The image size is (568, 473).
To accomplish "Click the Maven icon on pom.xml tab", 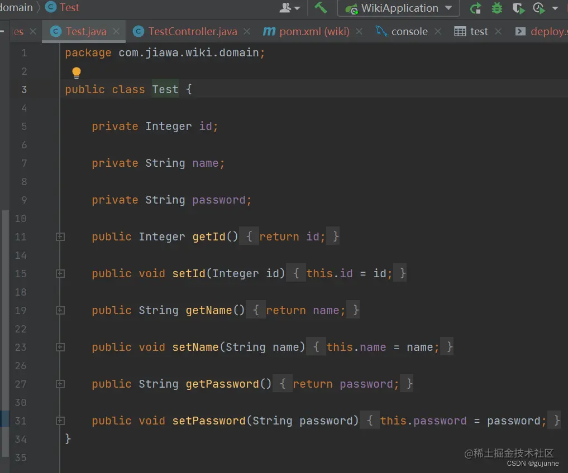I will pos(269,31).
